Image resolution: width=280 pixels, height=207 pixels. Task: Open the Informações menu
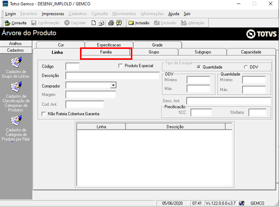152,14
